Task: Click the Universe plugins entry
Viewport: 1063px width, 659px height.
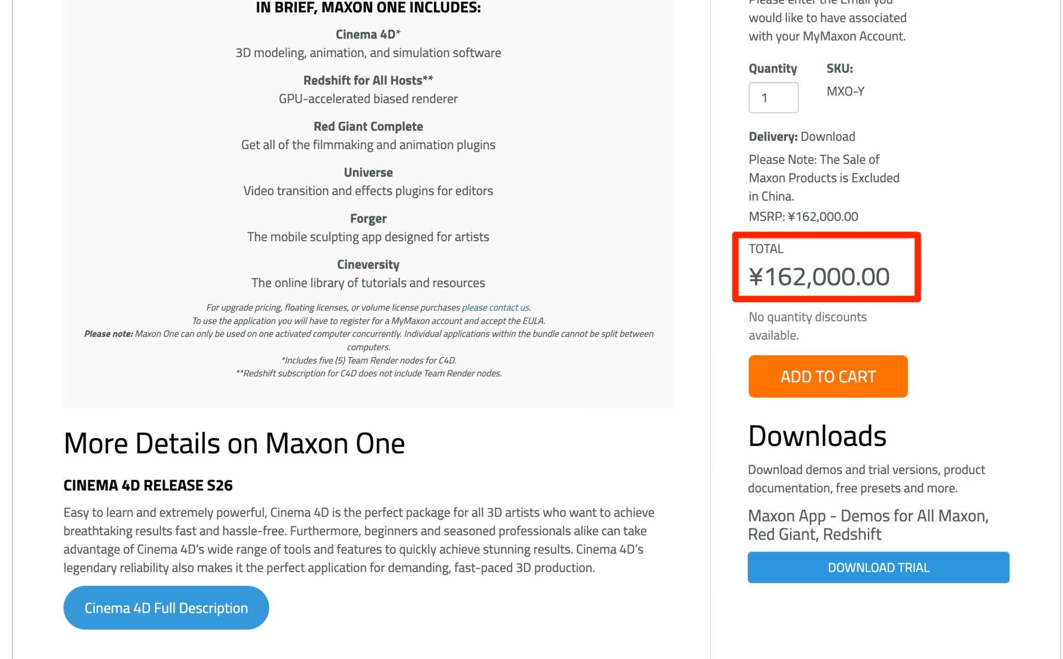Action: pos(368,172)
